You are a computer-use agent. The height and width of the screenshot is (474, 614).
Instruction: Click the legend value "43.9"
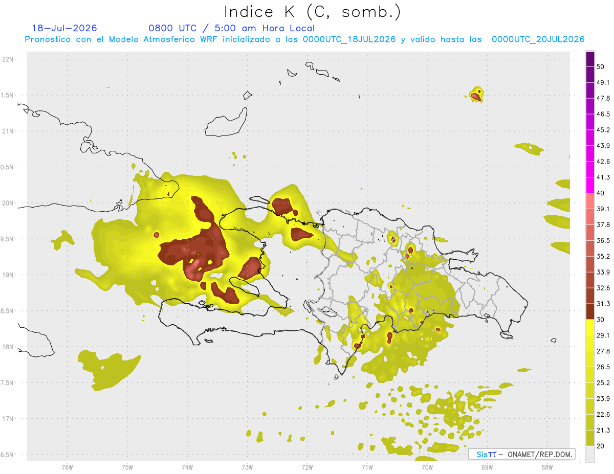point(603,146)
